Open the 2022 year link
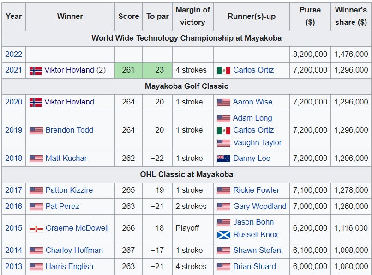This screenshot has height=275, width=372. click(x=14, y=54)
